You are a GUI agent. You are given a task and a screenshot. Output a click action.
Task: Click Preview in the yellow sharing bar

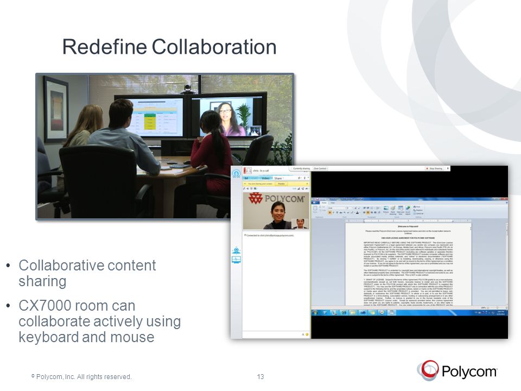coord(281,184)
